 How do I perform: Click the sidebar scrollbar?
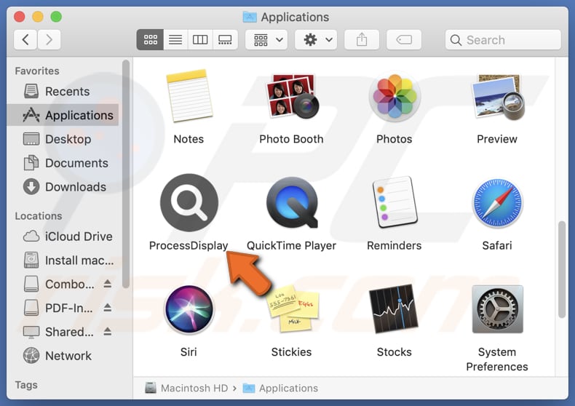[126, 175]
